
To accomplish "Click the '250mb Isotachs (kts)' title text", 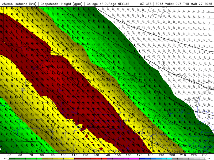I will 19,4.
